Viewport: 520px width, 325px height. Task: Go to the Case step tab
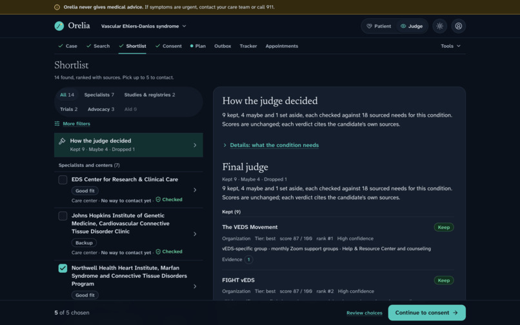(x=68, y=46)
